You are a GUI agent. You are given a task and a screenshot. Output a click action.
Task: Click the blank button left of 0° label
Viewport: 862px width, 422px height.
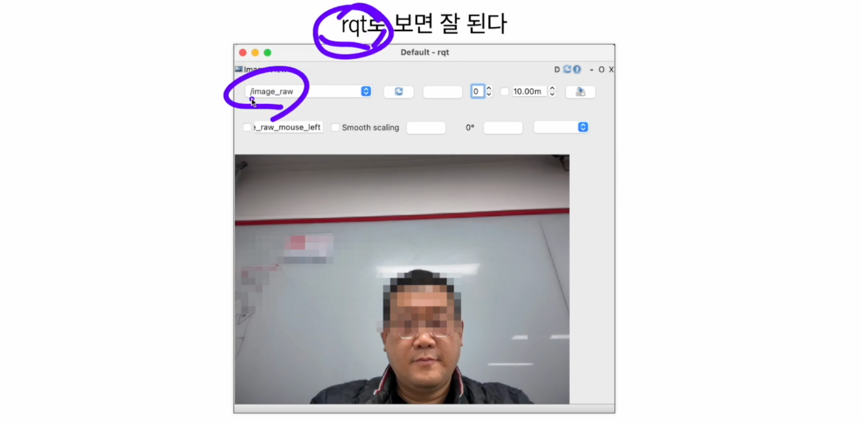[426, 128]
